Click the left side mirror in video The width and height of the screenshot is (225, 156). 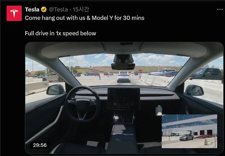[x=56, y=89]
